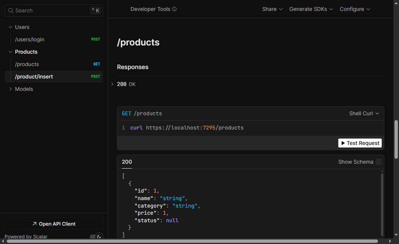This screenshot has width=399, height=244.
Task: Select the /users/login endpoint
Action: coord(54,39)
